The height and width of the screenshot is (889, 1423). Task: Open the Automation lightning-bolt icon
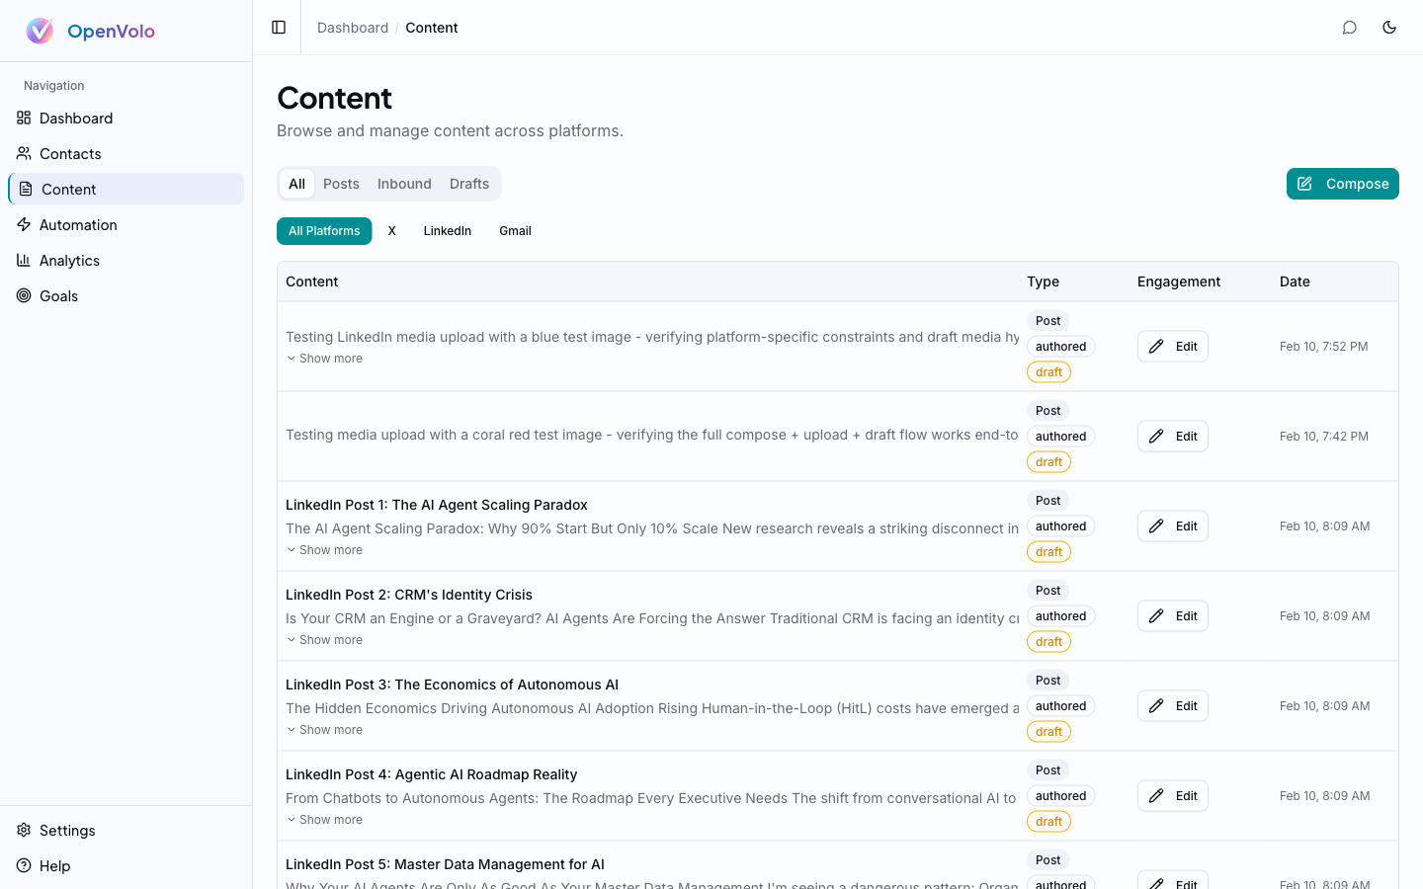click(x=24, y=224)
